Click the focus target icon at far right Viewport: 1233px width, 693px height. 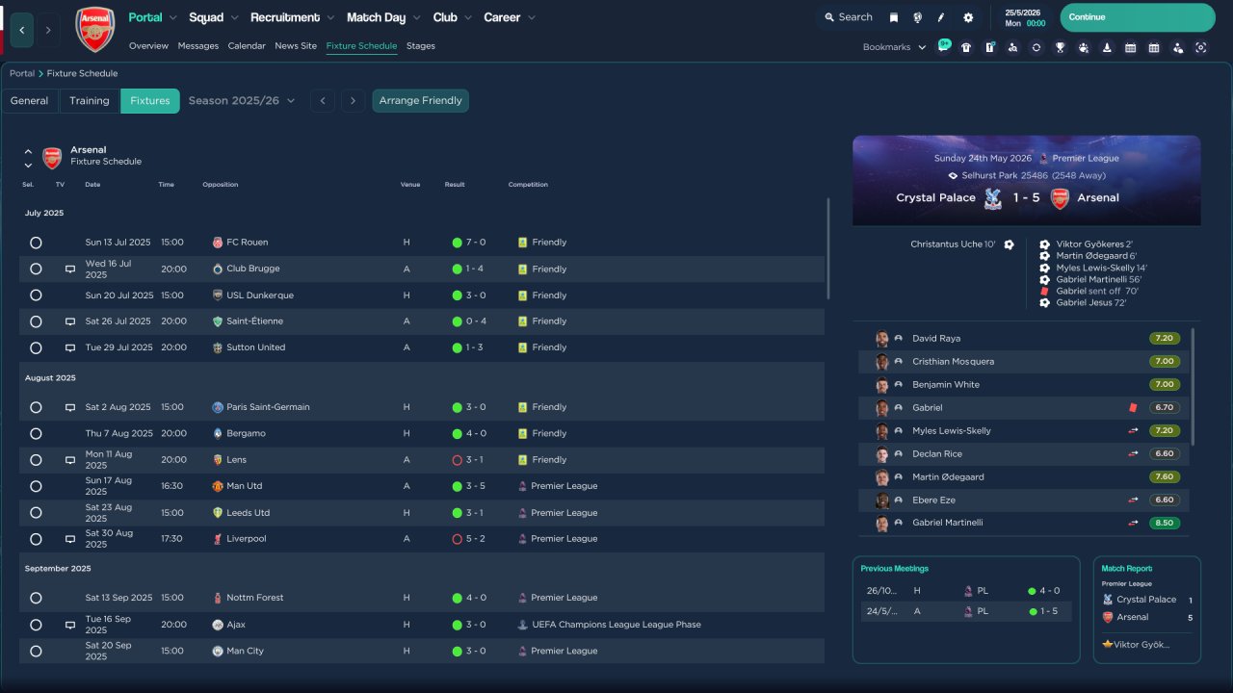click(1200, 47)
